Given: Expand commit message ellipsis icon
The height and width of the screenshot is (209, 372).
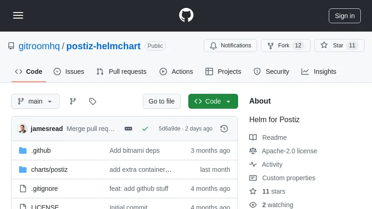Looking at the screenshot, I should 128,129.
